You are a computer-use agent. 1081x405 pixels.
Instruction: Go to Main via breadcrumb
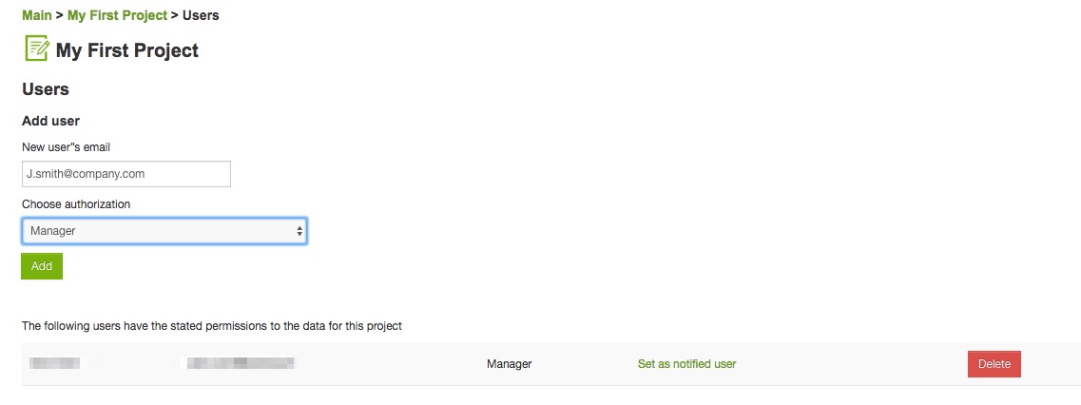click(36, 15)
